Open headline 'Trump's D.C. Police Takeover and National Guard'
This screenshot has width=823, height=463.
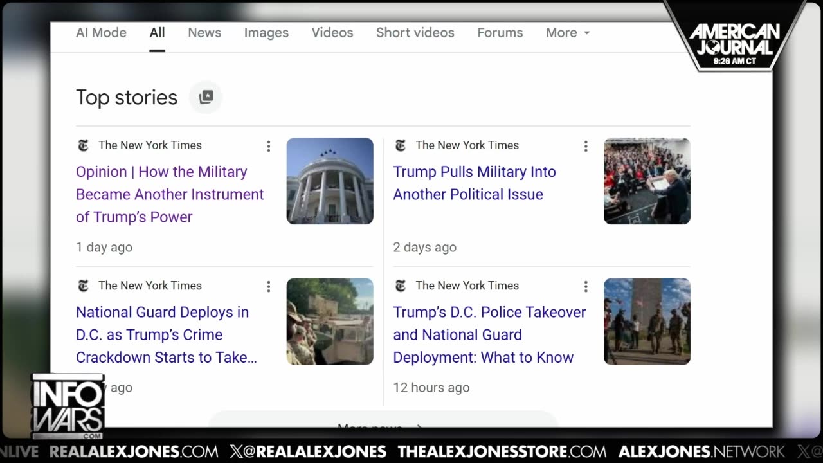click(x=489, y=334)
